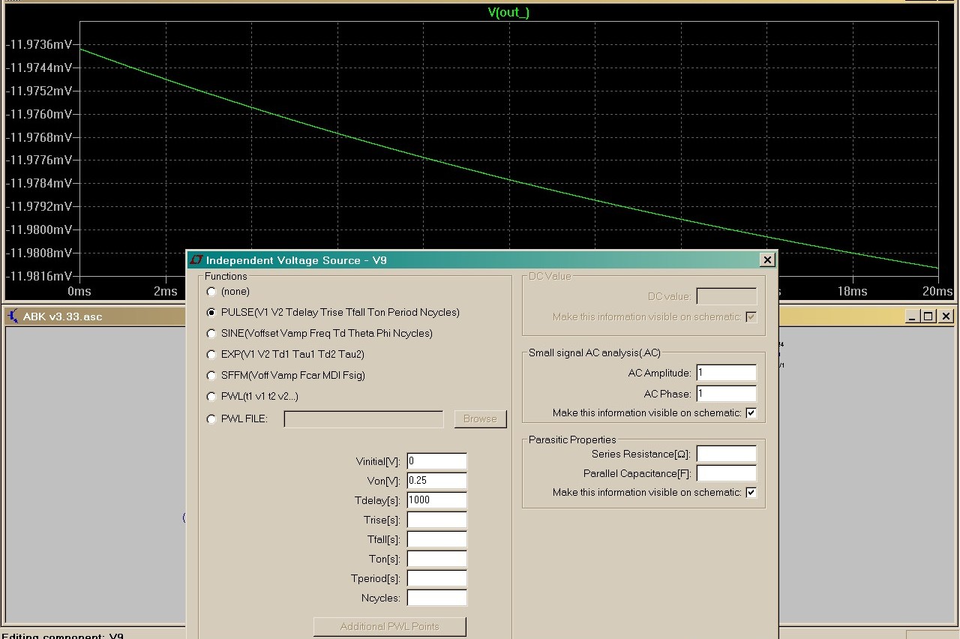960x639 pixels.
Task: Click the Tperiod[s] input field
Action: point(436,578)
